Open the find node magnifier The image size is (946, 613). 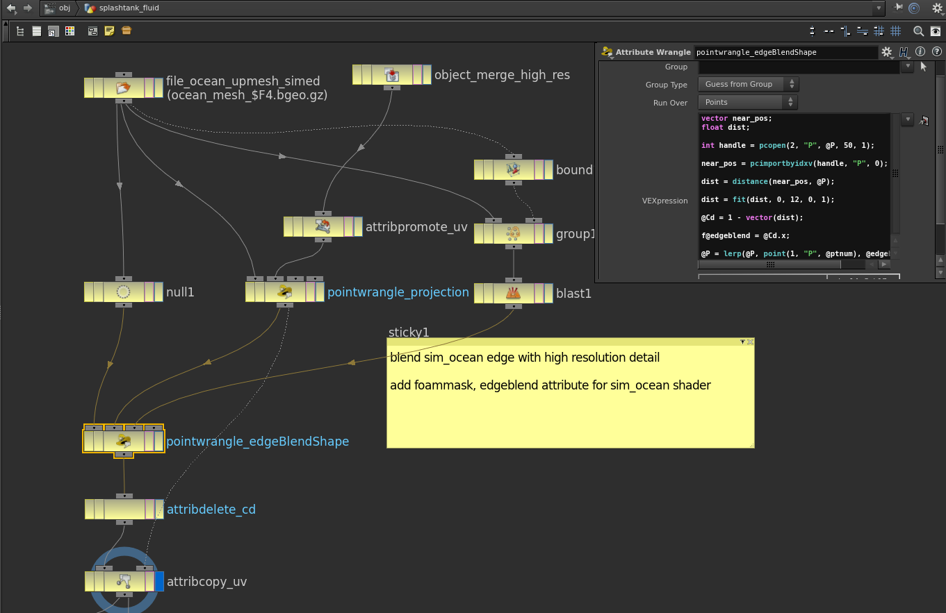(x=918, y=31)
